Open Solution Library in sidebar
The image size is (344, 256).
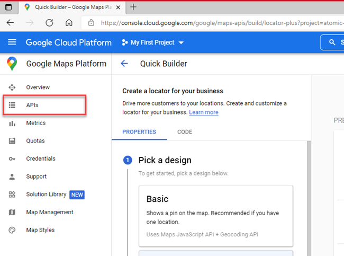pyautogui.click(x=46, y=195)
